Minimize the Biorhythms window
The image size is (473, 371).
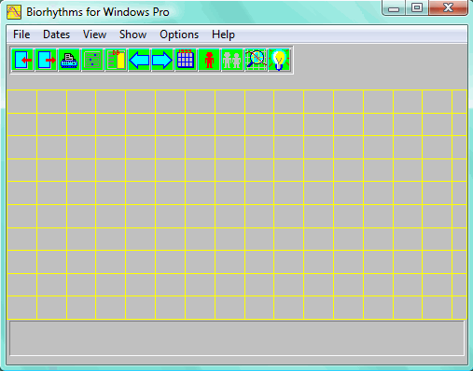[x=394, y=8]
